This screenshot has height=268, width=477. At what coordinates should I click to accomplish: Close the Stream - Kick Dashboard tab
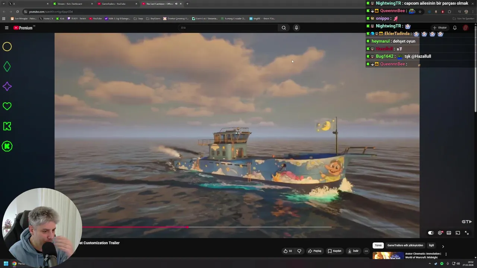point(92,4)
